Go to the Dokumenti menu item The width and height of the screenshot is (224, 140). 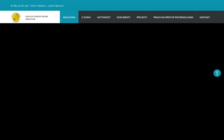(124, 17)
